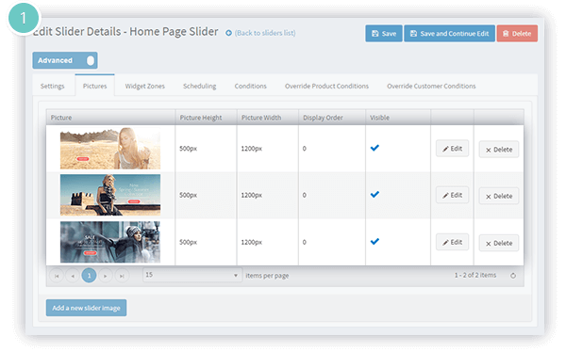Screen dimensions: 566x352
Task: Delete the desert beach picture row
Action: [499, 150]
